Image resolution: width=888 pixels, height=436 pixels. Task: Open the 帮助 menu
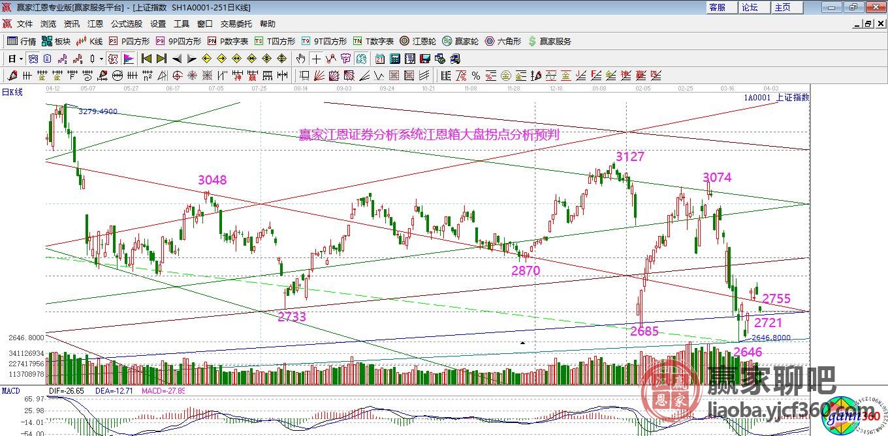pos(268,24)
